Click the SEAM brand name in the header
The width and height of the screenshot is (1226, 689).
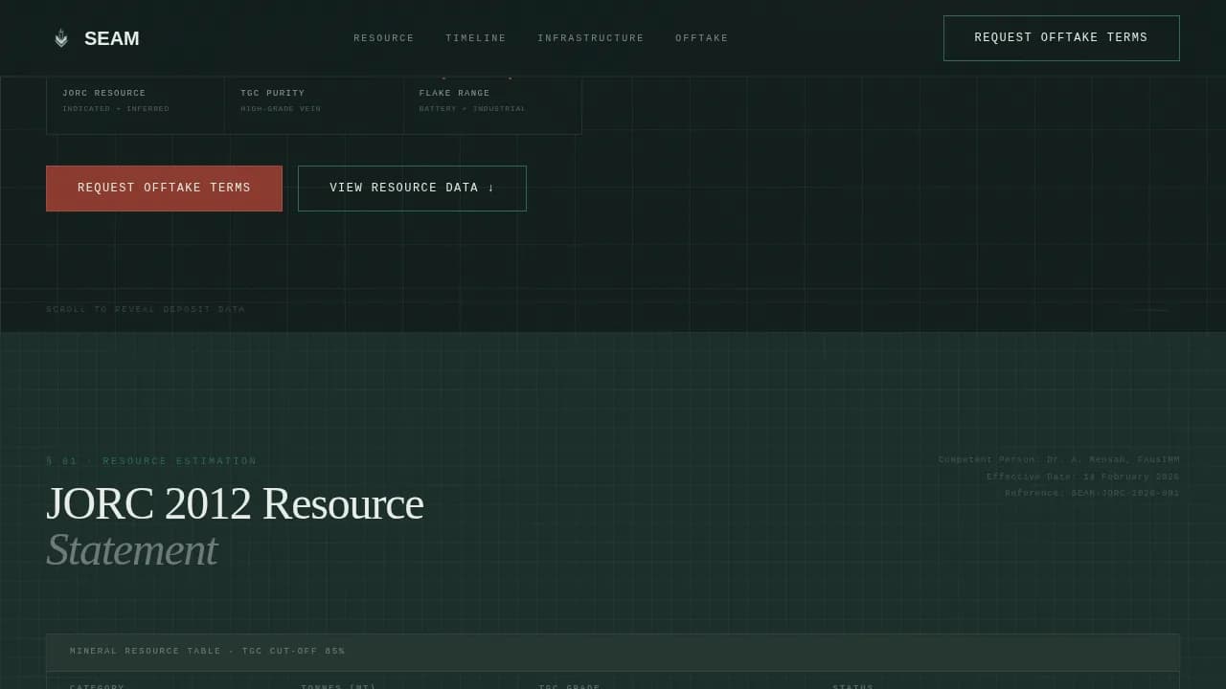[111, 38]
